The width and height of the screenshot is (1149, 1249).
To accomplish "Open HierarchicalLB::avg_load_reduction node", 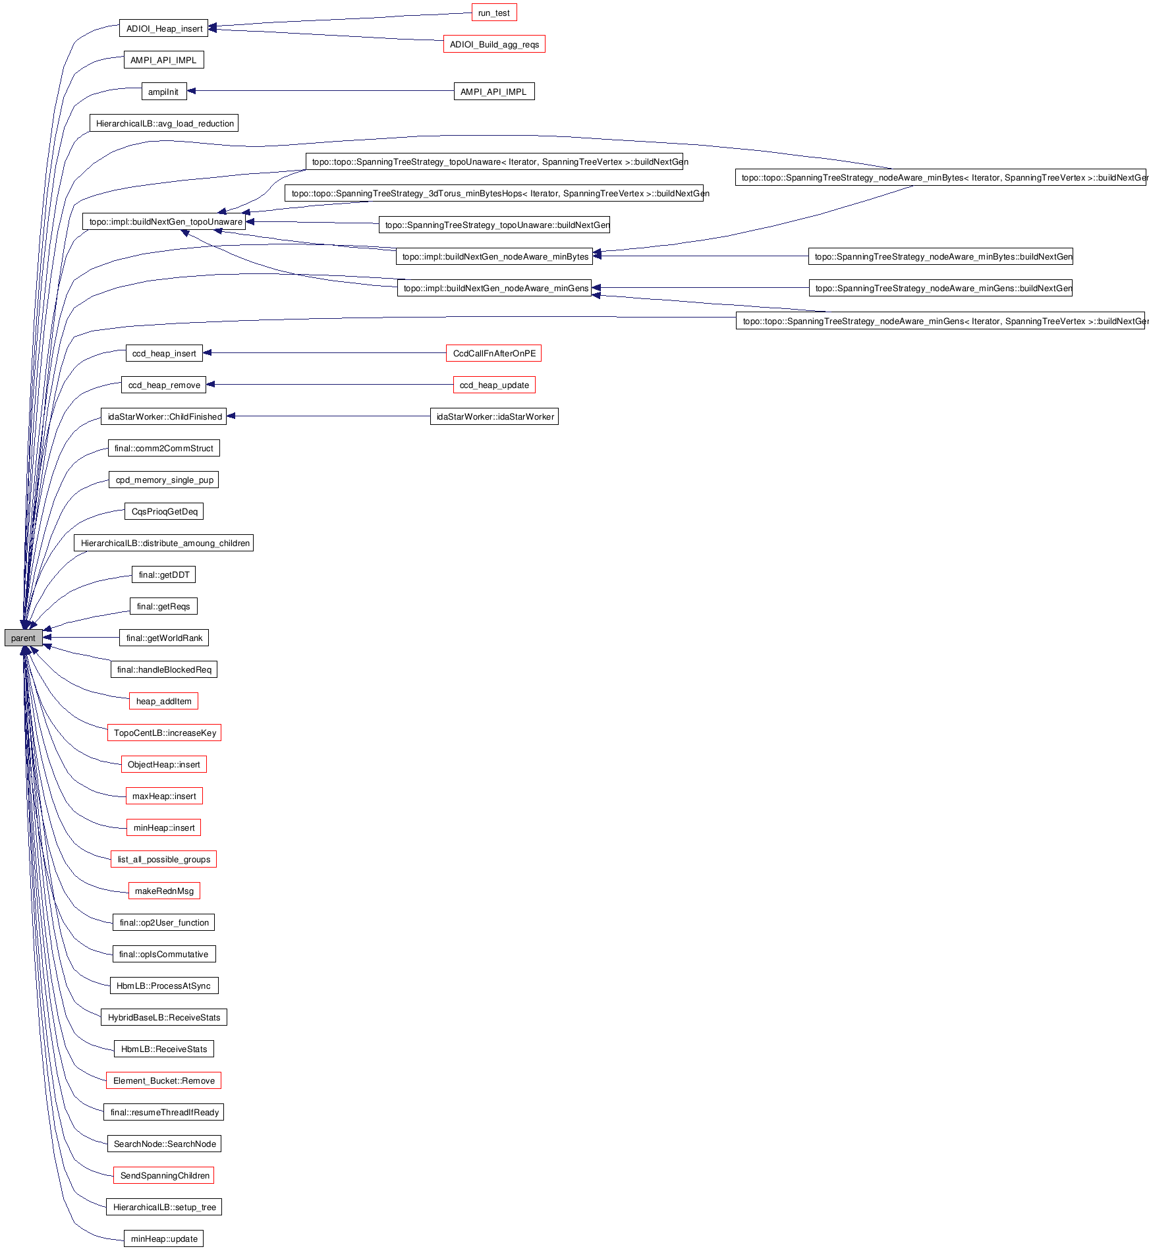I will click(164, 123).
